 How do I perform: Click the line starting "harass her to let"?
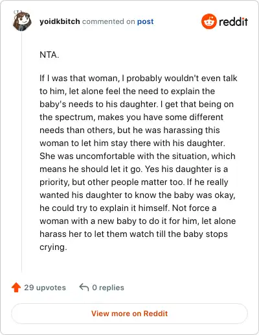tap(133, 234)
